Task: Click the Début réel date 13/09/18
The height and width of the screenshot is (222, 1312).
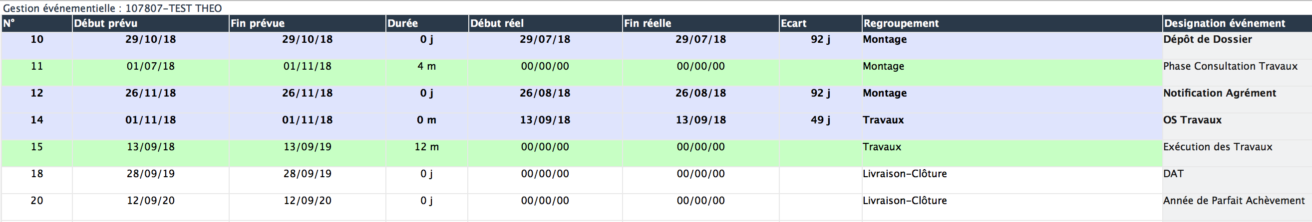Action: pyautogui.click(x=545, y=120)
